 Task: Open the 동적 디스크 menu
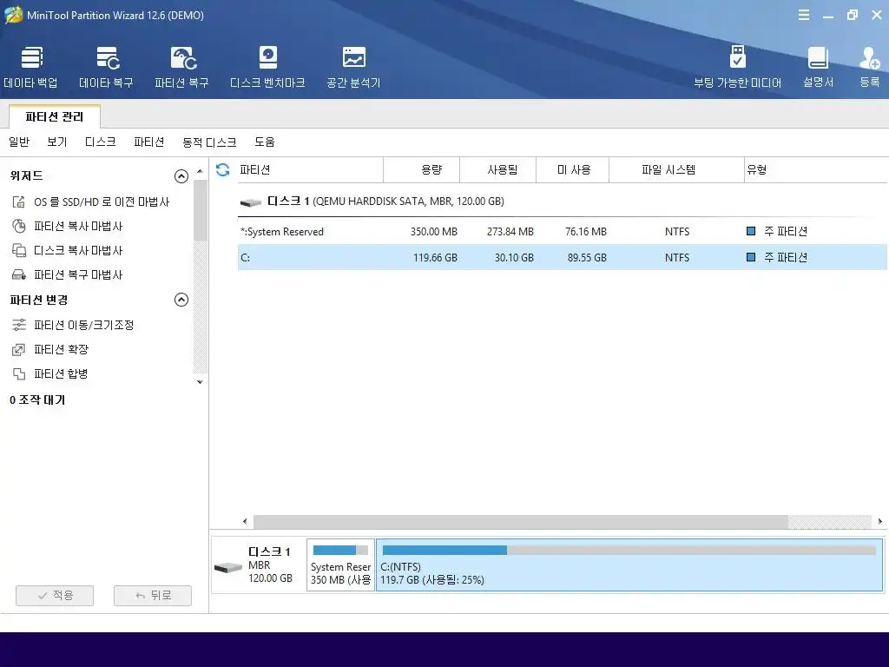point(209,142)
